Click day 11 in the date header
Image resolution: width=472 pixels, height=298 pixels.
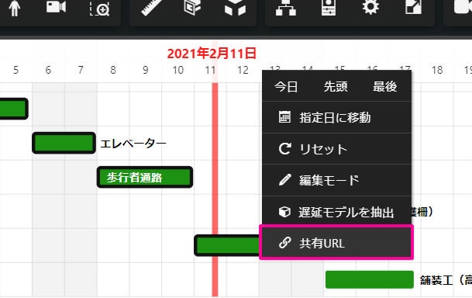tap(210, 70)
